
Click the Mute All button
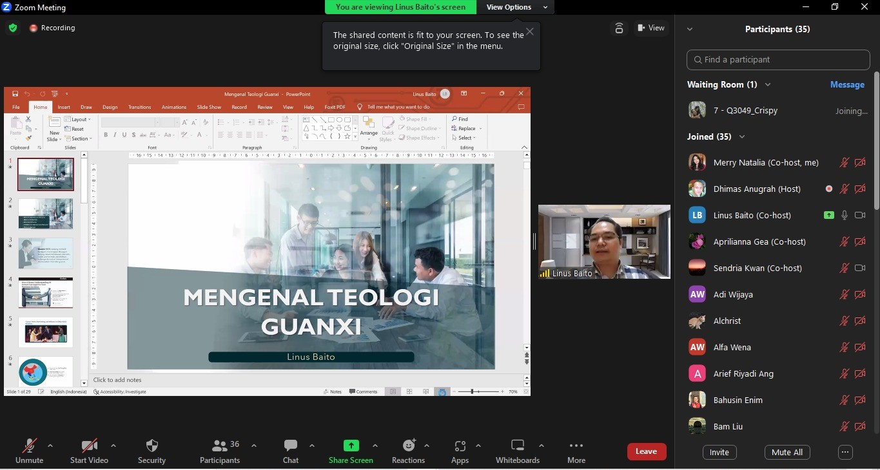coord(787,452)
